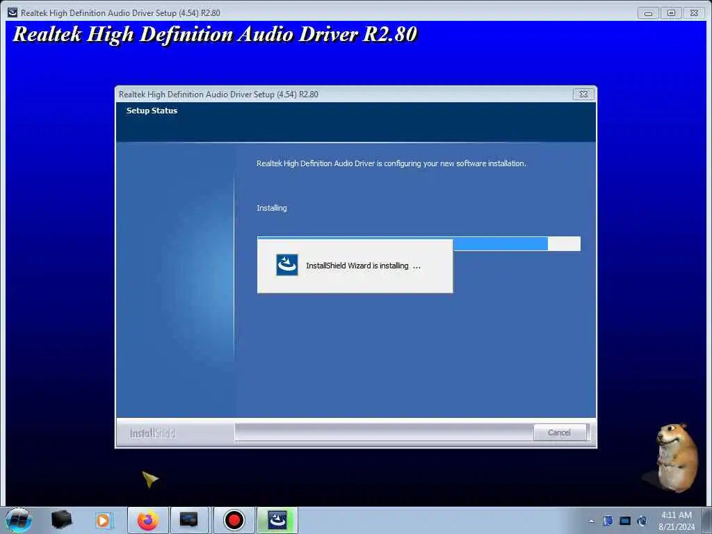
Task: Click the InstallShield logo in dialog footer
Action: click(152, 433)
